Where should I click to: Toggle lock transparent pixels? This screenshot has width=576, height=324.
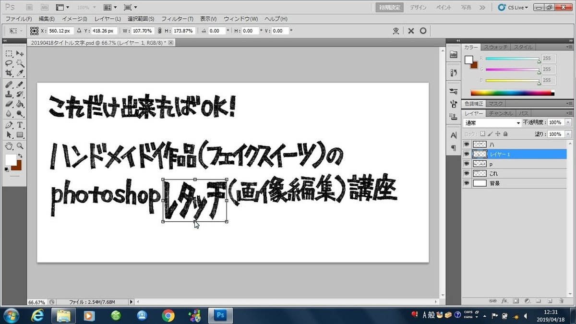click(483, 134)
